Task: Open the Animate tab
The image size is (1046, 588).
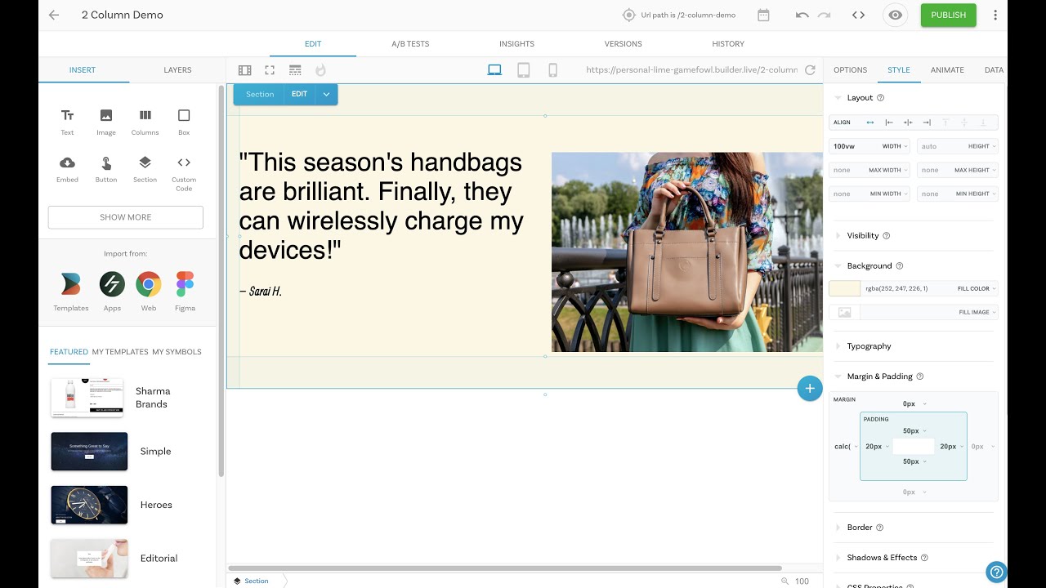Action: point(947,70)
